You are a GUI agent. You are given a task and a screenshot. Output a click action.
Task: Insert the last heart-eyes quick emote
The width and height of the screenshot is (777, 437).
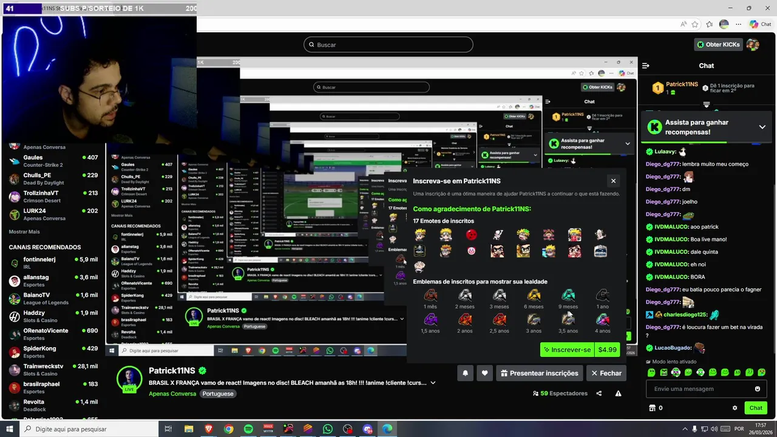click(x=762, y=372)
